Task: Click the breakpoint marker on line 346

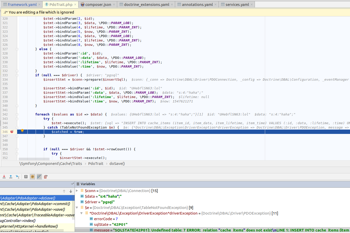Action: [12, 132]
